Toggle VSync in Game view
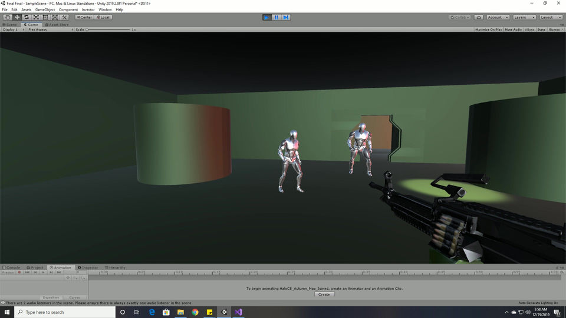Screen dimensions: 566x318 [529, 29]
